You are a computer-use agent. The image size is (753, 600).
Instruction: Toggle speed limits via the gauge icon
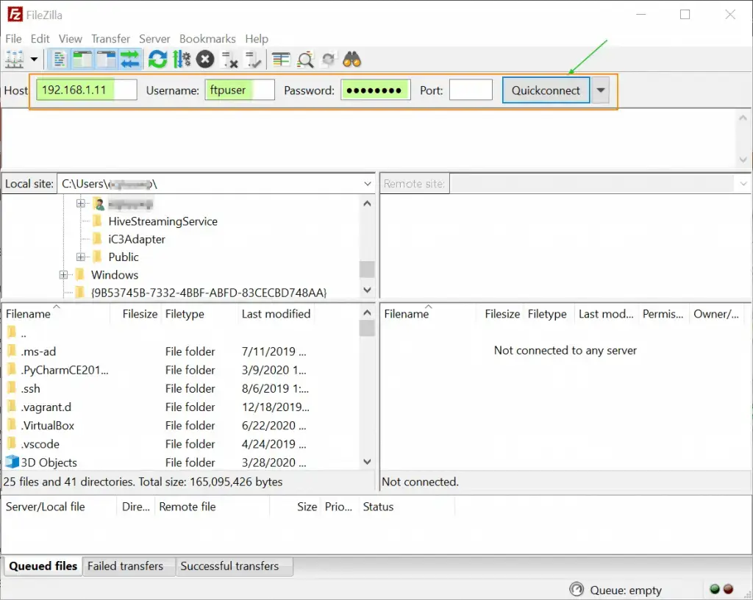[x=181, y=59]
